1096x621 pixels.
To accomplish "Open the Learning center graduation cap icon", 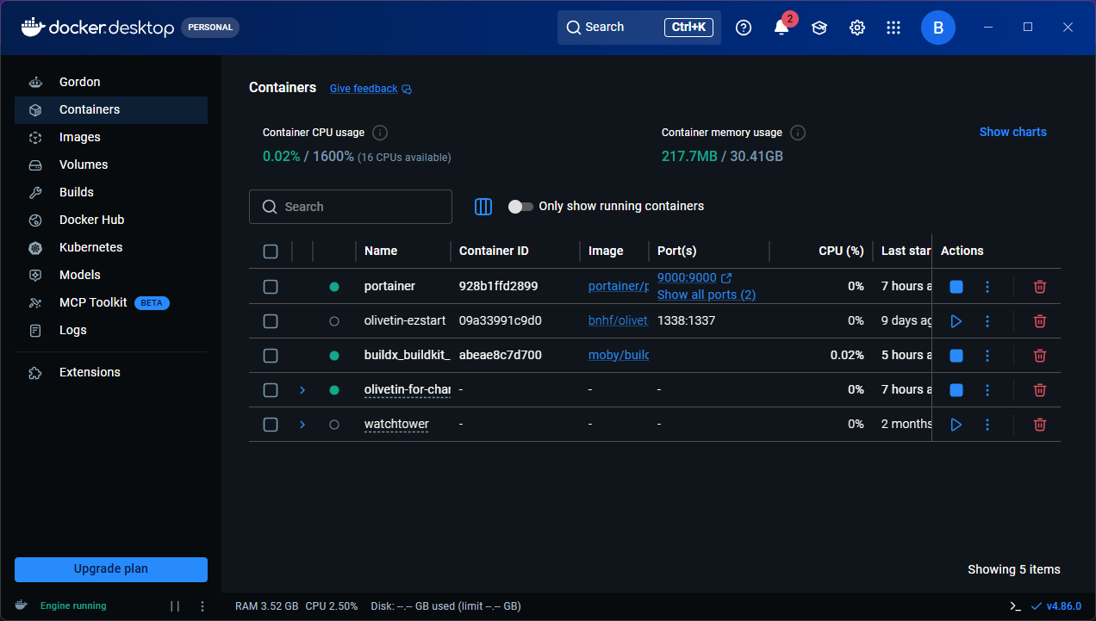I will [x=819, y=28].
